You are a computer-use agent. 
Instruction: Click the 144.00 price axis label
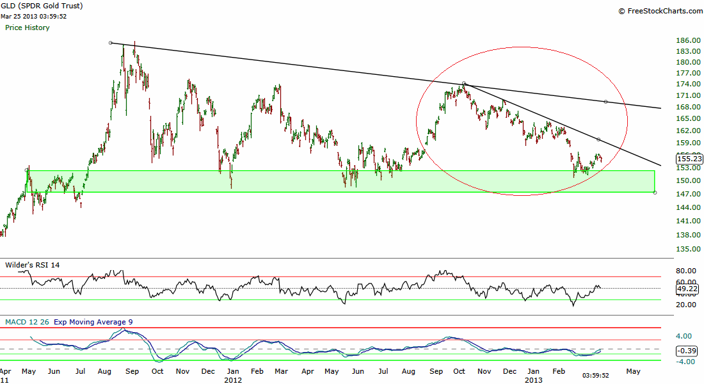(688, 207)
